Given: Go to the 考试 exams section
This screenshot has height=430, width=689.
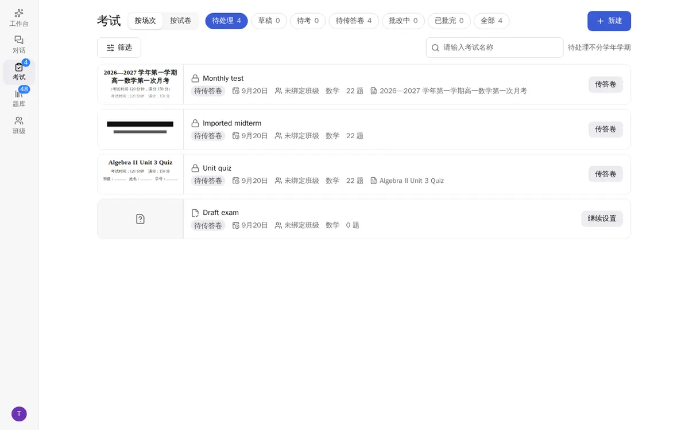Looking at the screenshot, I should [19, 72].
